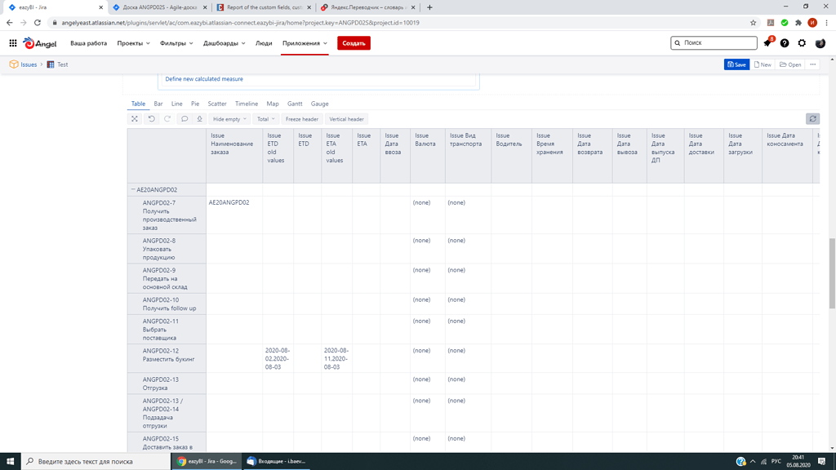Click the Undo icon in report toolbar

tap(151, 118)
